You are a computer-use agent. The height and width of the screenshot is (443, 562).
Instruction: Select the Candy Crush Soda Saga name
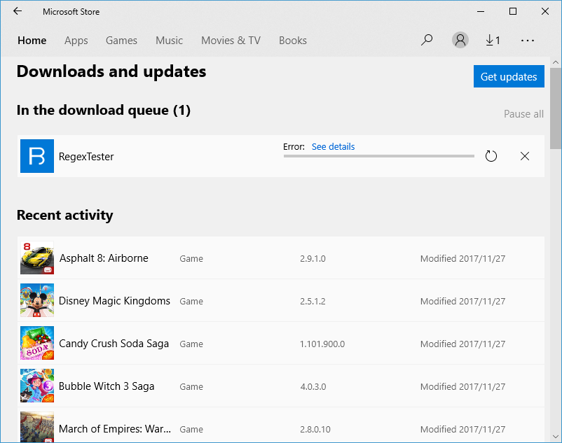click(x=114, y=344)
